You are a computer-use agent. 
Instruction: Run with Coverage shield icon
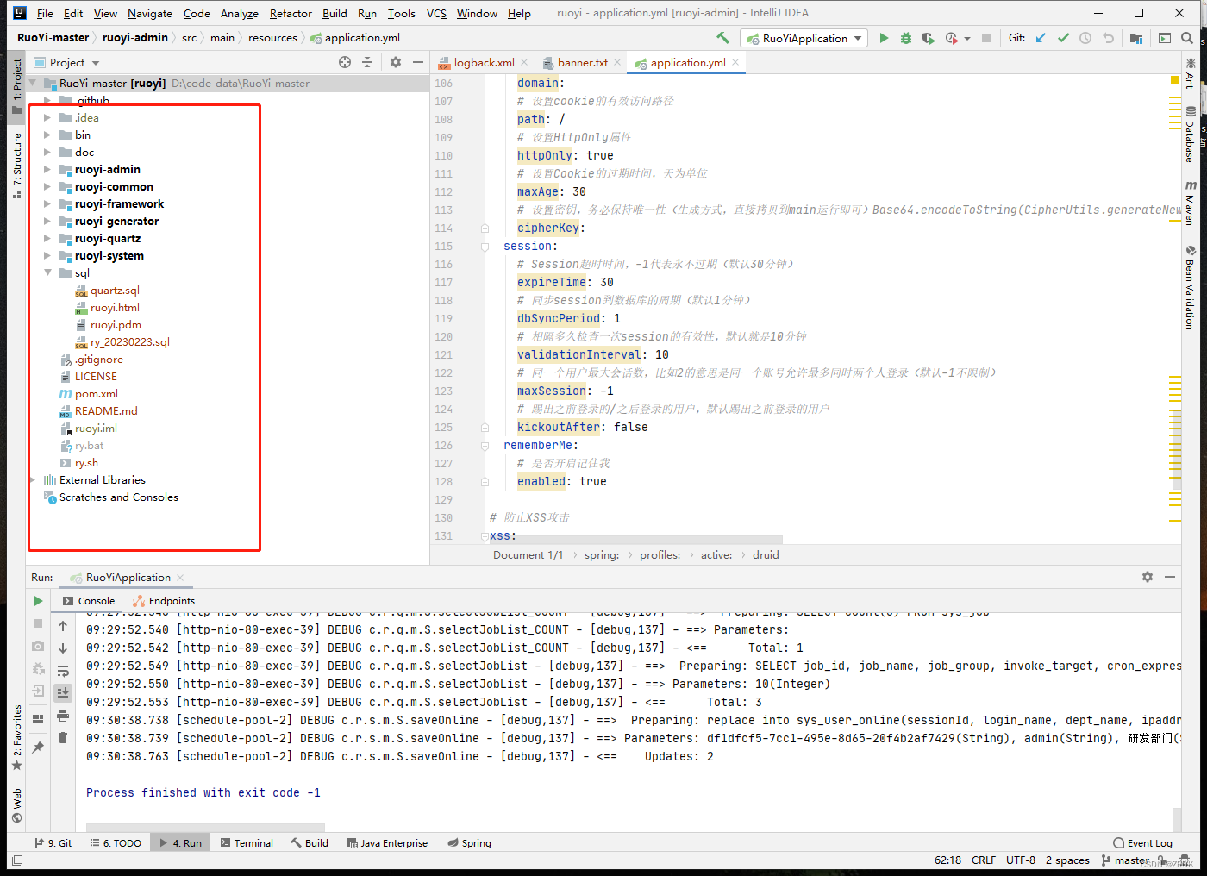[x=928, y=38]
